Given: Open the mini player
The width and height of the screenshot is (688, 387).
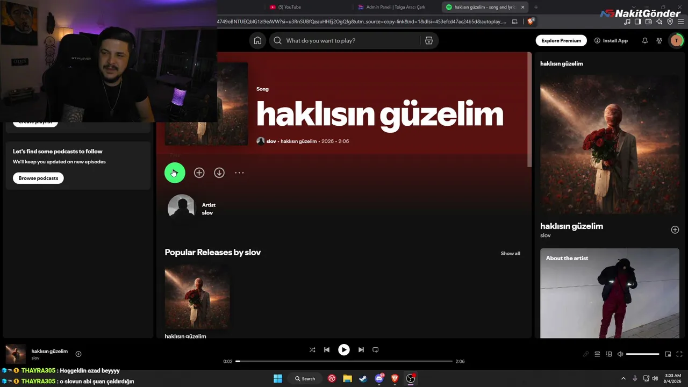Looking at the screenshot, I should [668, 354].
